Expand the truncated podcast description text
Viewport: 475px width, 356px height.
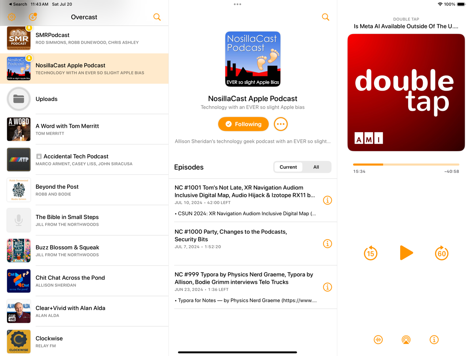point(253,141)
